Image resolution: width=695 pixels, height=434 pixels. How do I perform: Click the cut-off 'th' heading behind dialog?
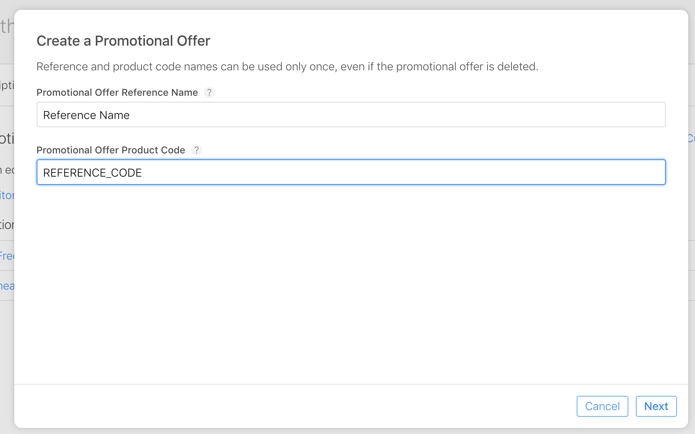coord(7,26)
